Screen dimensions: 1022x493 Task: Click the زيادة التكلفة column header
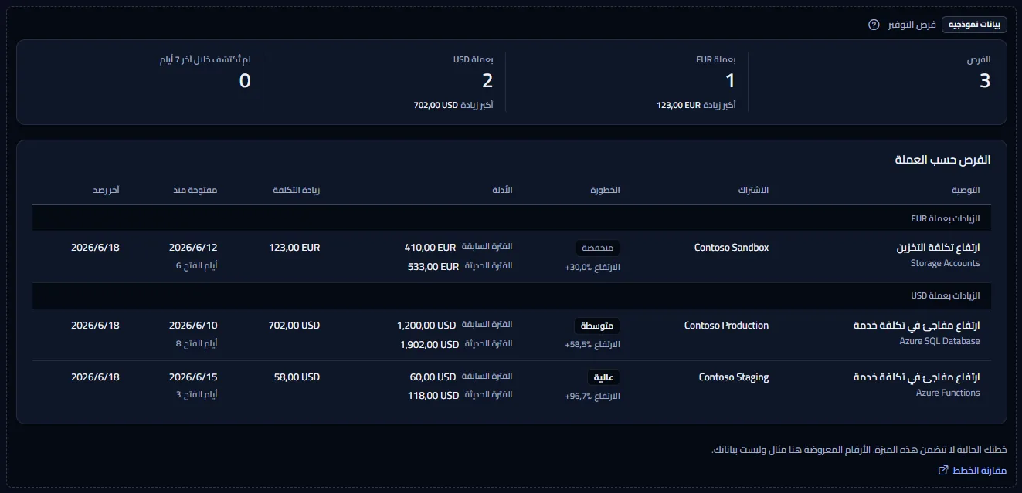tap(296, 190)
